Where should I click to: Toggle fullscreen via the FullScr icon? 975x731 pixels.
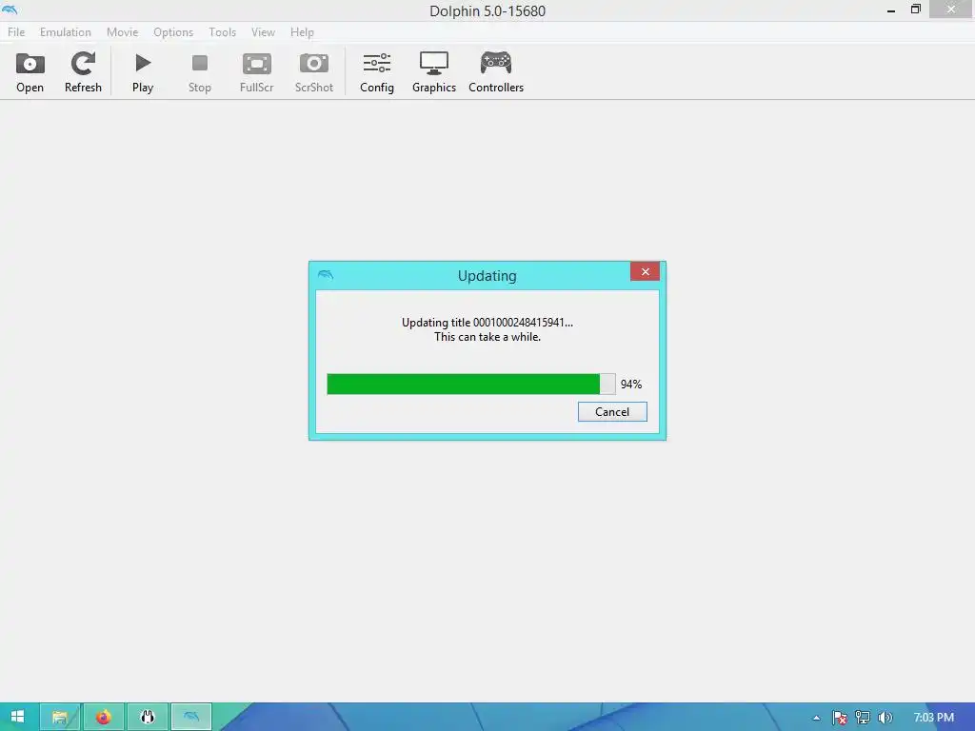coord(256,72)
